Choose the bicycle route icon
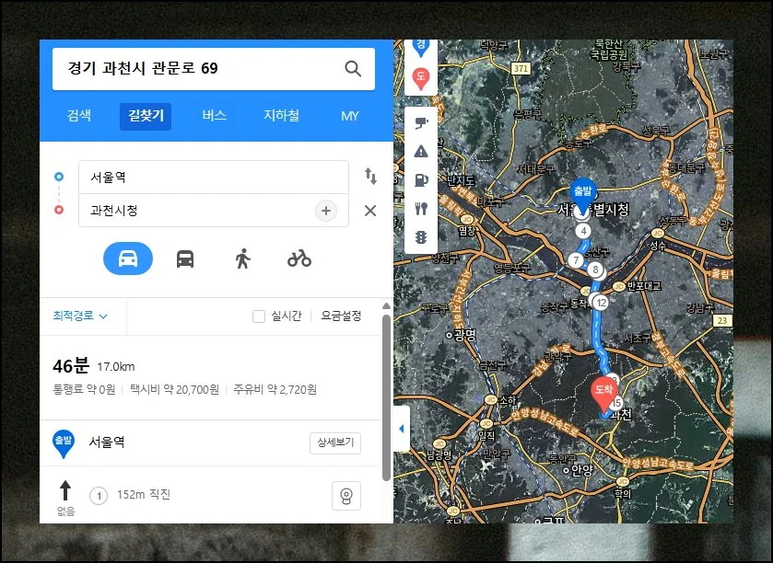 click(299, 259)
